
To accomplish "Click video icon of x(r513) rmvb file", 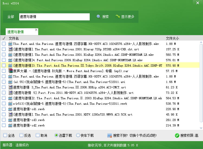I will [10, 104].
